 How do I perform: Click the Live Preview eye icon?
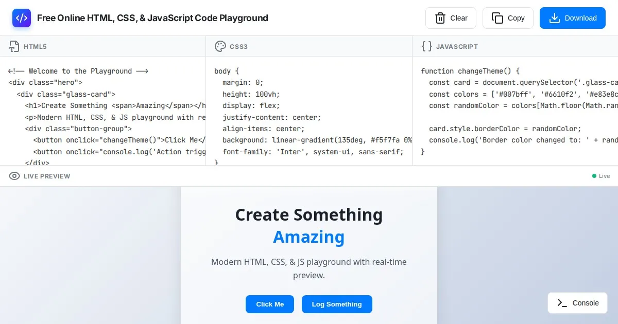(14, 176)
